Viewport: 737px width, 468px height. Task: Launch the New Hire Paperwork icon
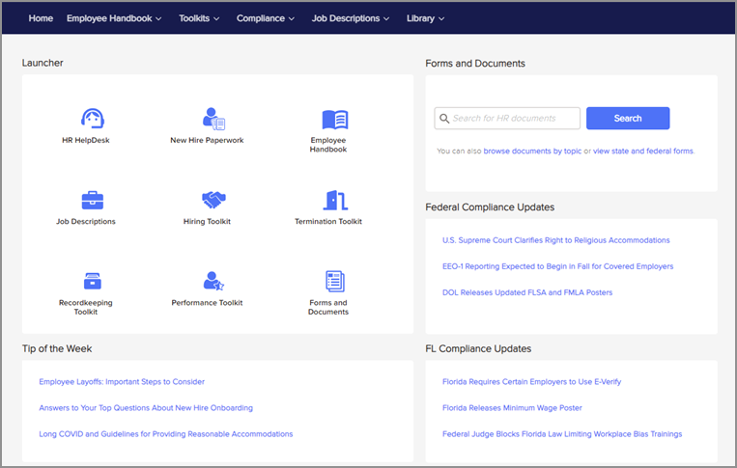pos(213,119)
